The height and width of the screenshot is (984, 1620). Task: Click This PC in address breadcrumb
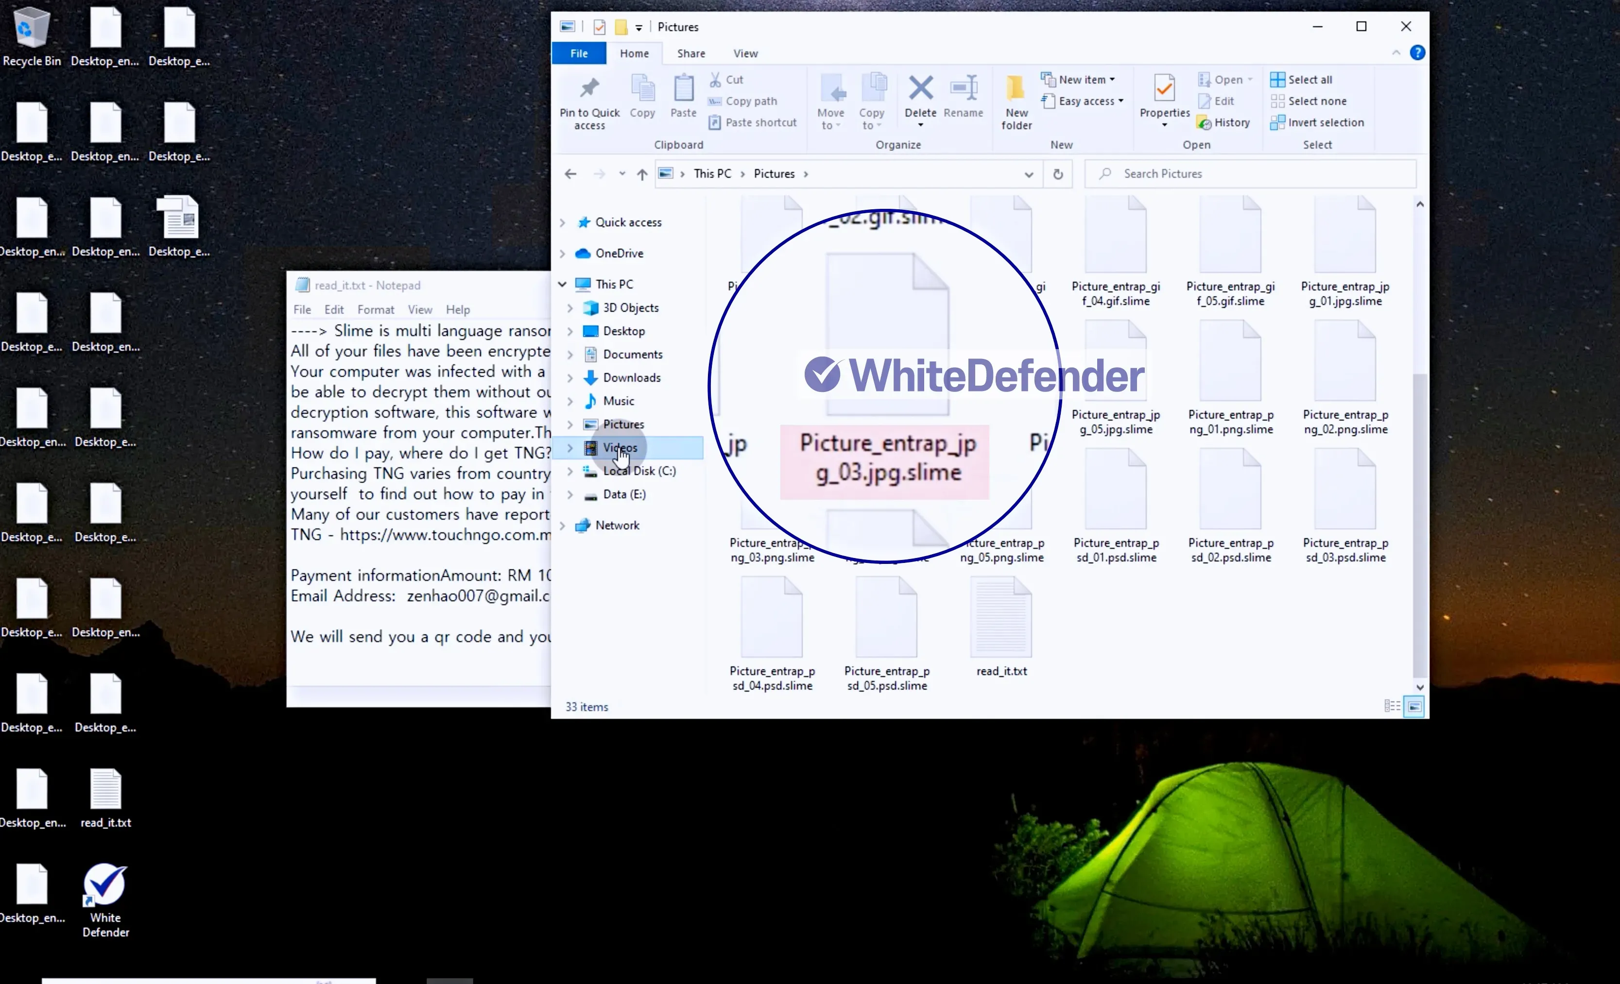[712, 173]
